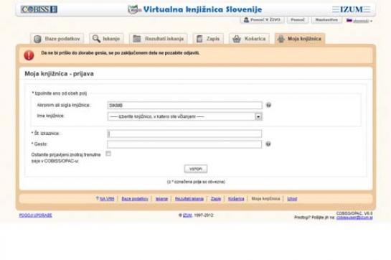Click the IZUM logo
The height and width of the screenshot is (260, 391).
[351, 9]
